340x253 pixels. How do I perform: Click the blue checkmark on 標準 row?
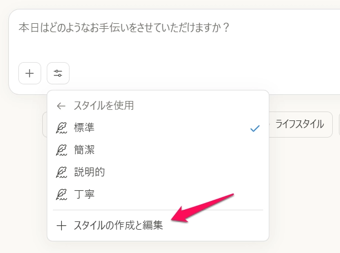click(x=255, y=128)
